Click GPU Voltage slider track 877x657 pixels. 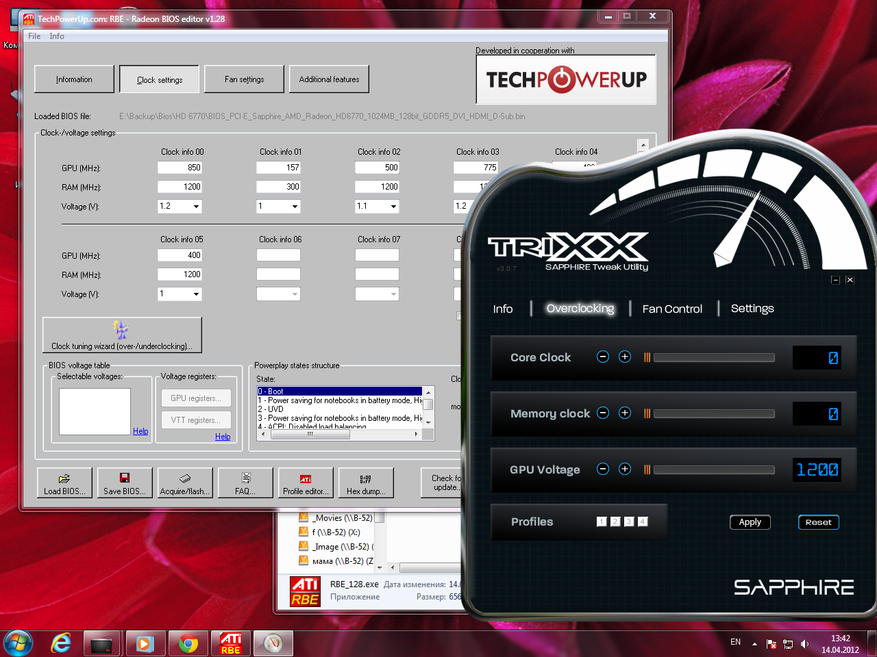click(714, 469)
